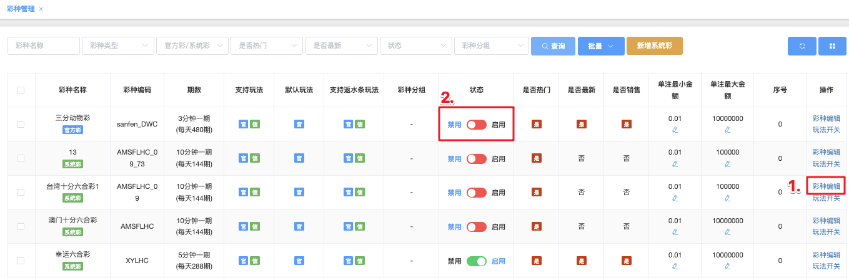Image resolution: width=849 pixels, height=278 pixels.
Task: Edit maximum amount for 台湾十分六合彩1
Action: coord(727,198)
